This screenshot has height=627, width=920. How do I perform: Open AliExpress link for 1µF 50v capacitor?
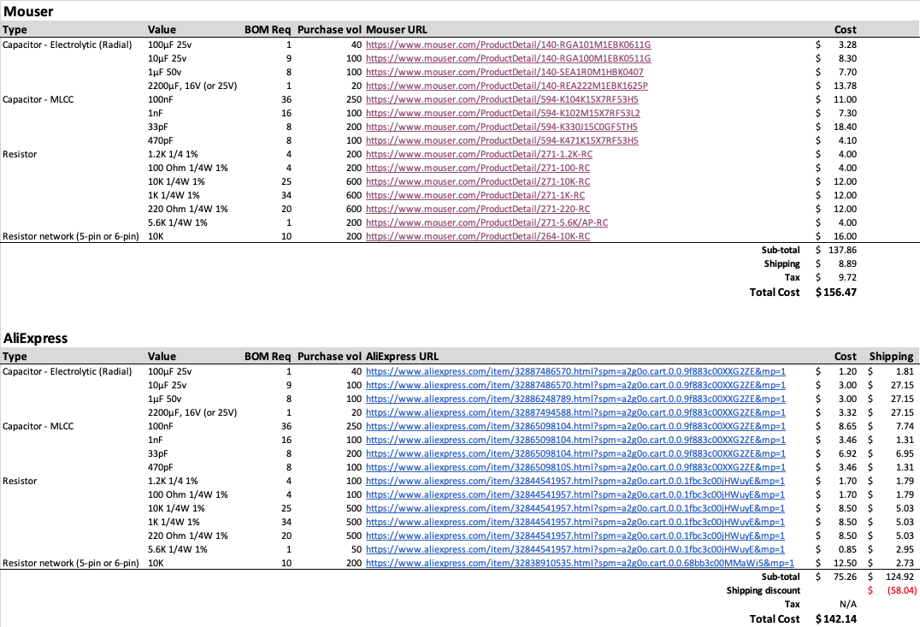pyautogui.click(x=575, y=399)
